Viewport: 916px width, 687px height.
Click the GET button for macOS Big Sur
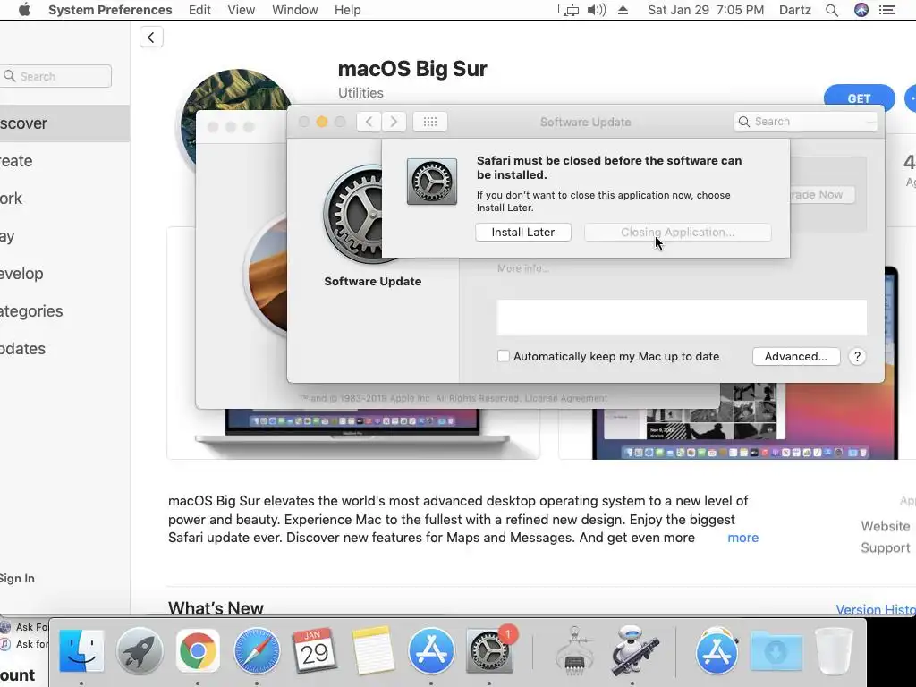(x=859, y=98)
